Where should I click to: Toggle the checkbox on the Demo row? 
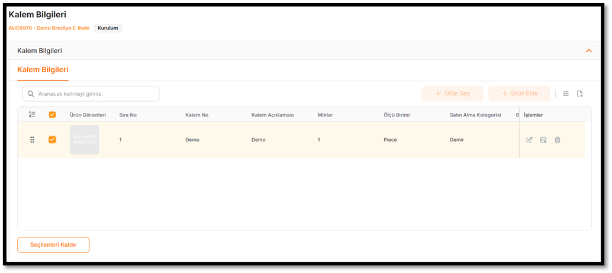point(52,140)
